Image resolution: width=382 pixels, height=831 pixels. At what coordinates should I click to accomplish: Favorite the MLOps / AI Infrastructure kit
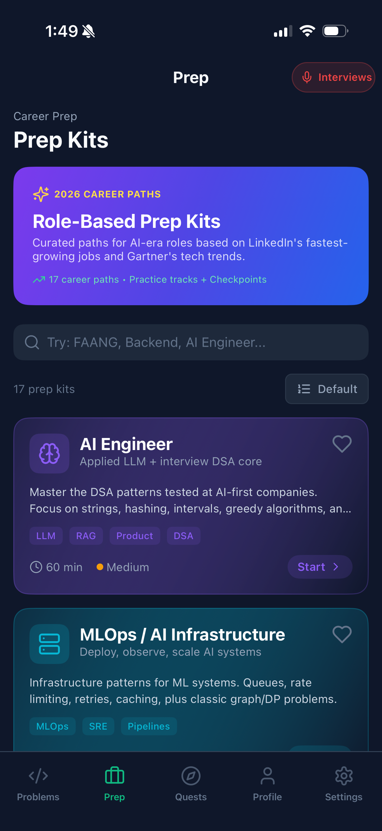click(342, 634)
